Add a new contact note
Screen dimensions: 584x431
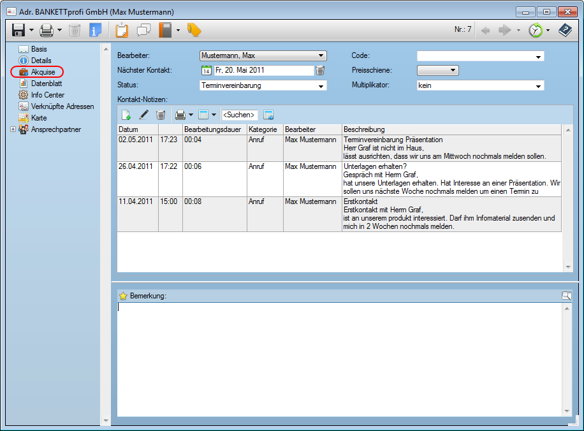point(126,115)
